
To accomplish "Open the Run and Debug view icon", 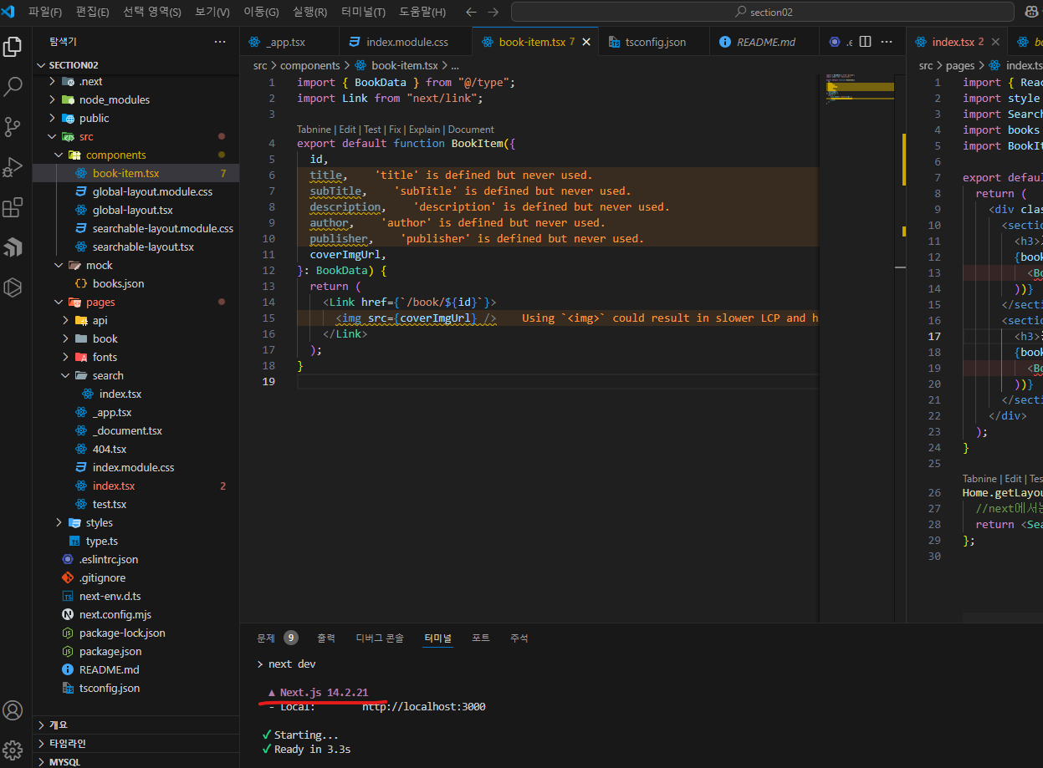I will pos(13,166).
